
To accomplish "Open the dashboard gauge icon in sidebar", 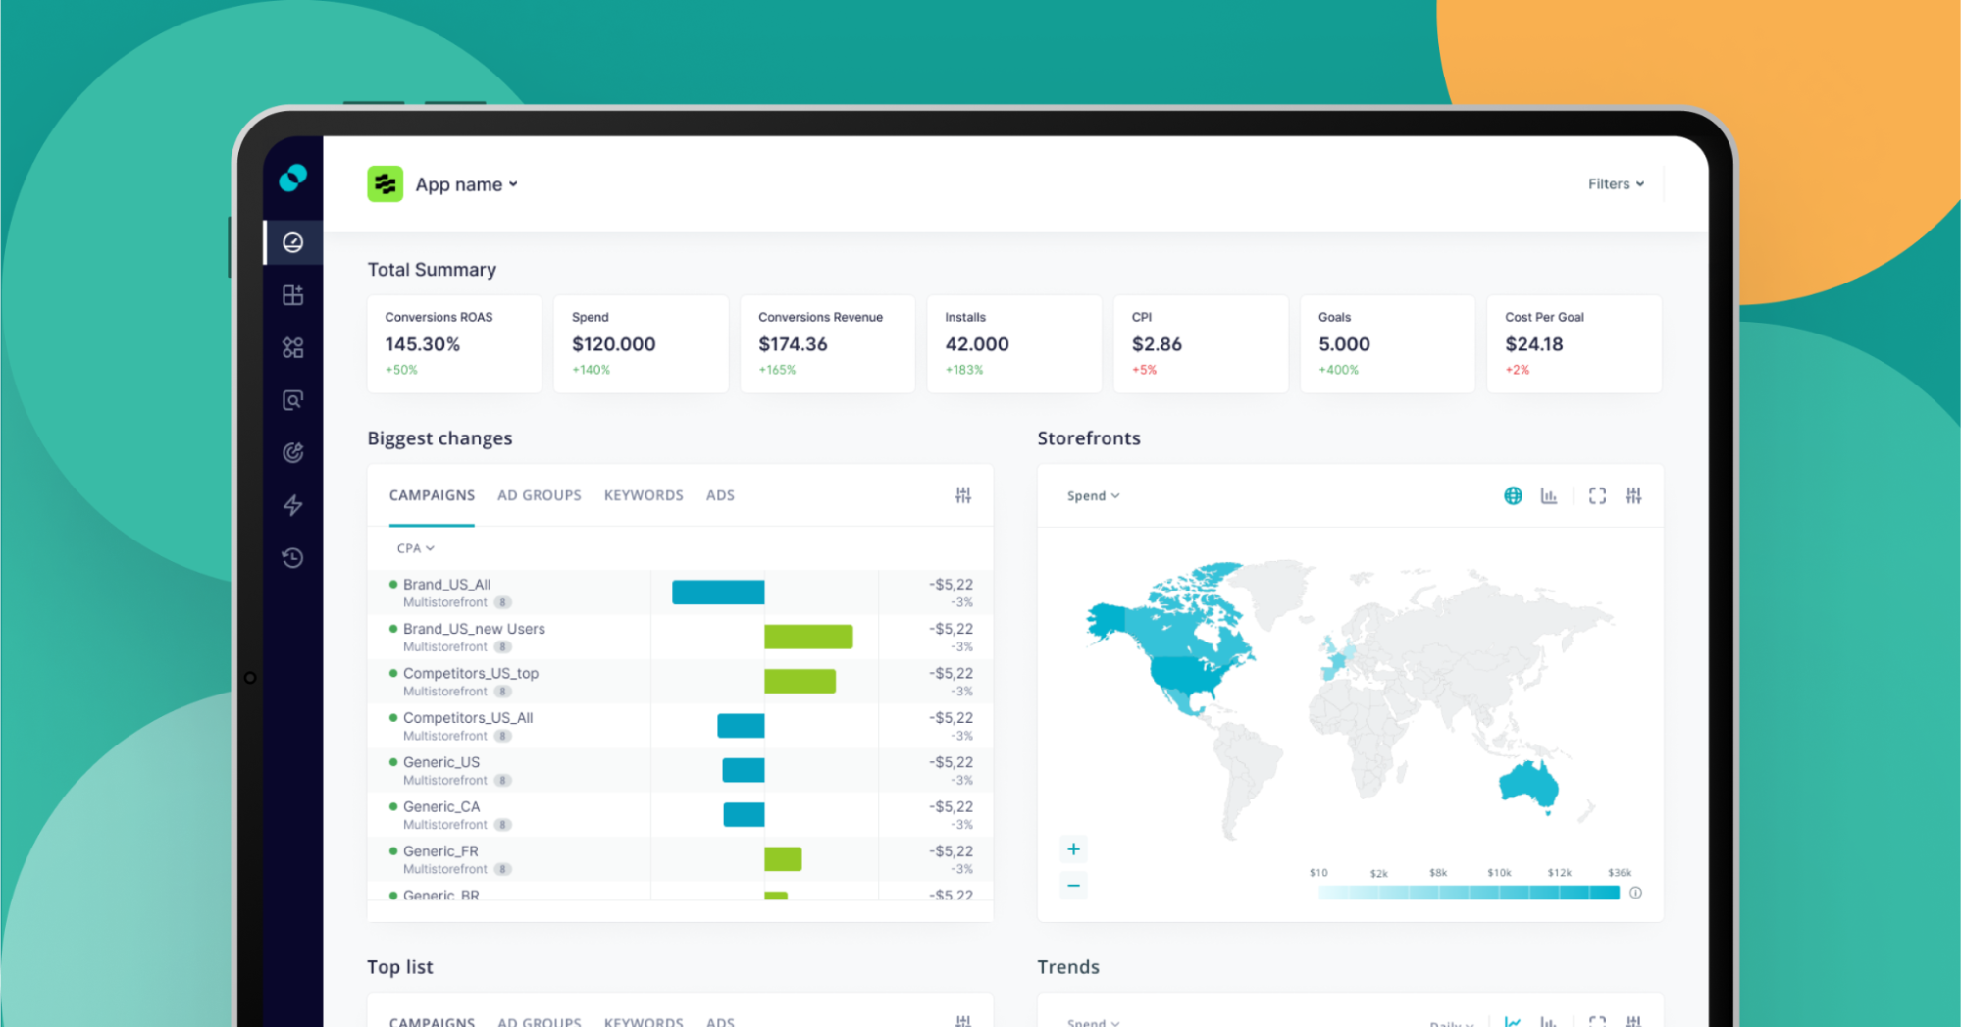I will (x=292, y=242).
